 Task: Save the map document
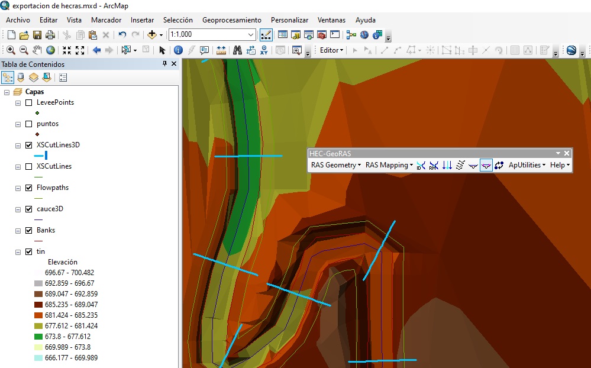pos(37,35)
